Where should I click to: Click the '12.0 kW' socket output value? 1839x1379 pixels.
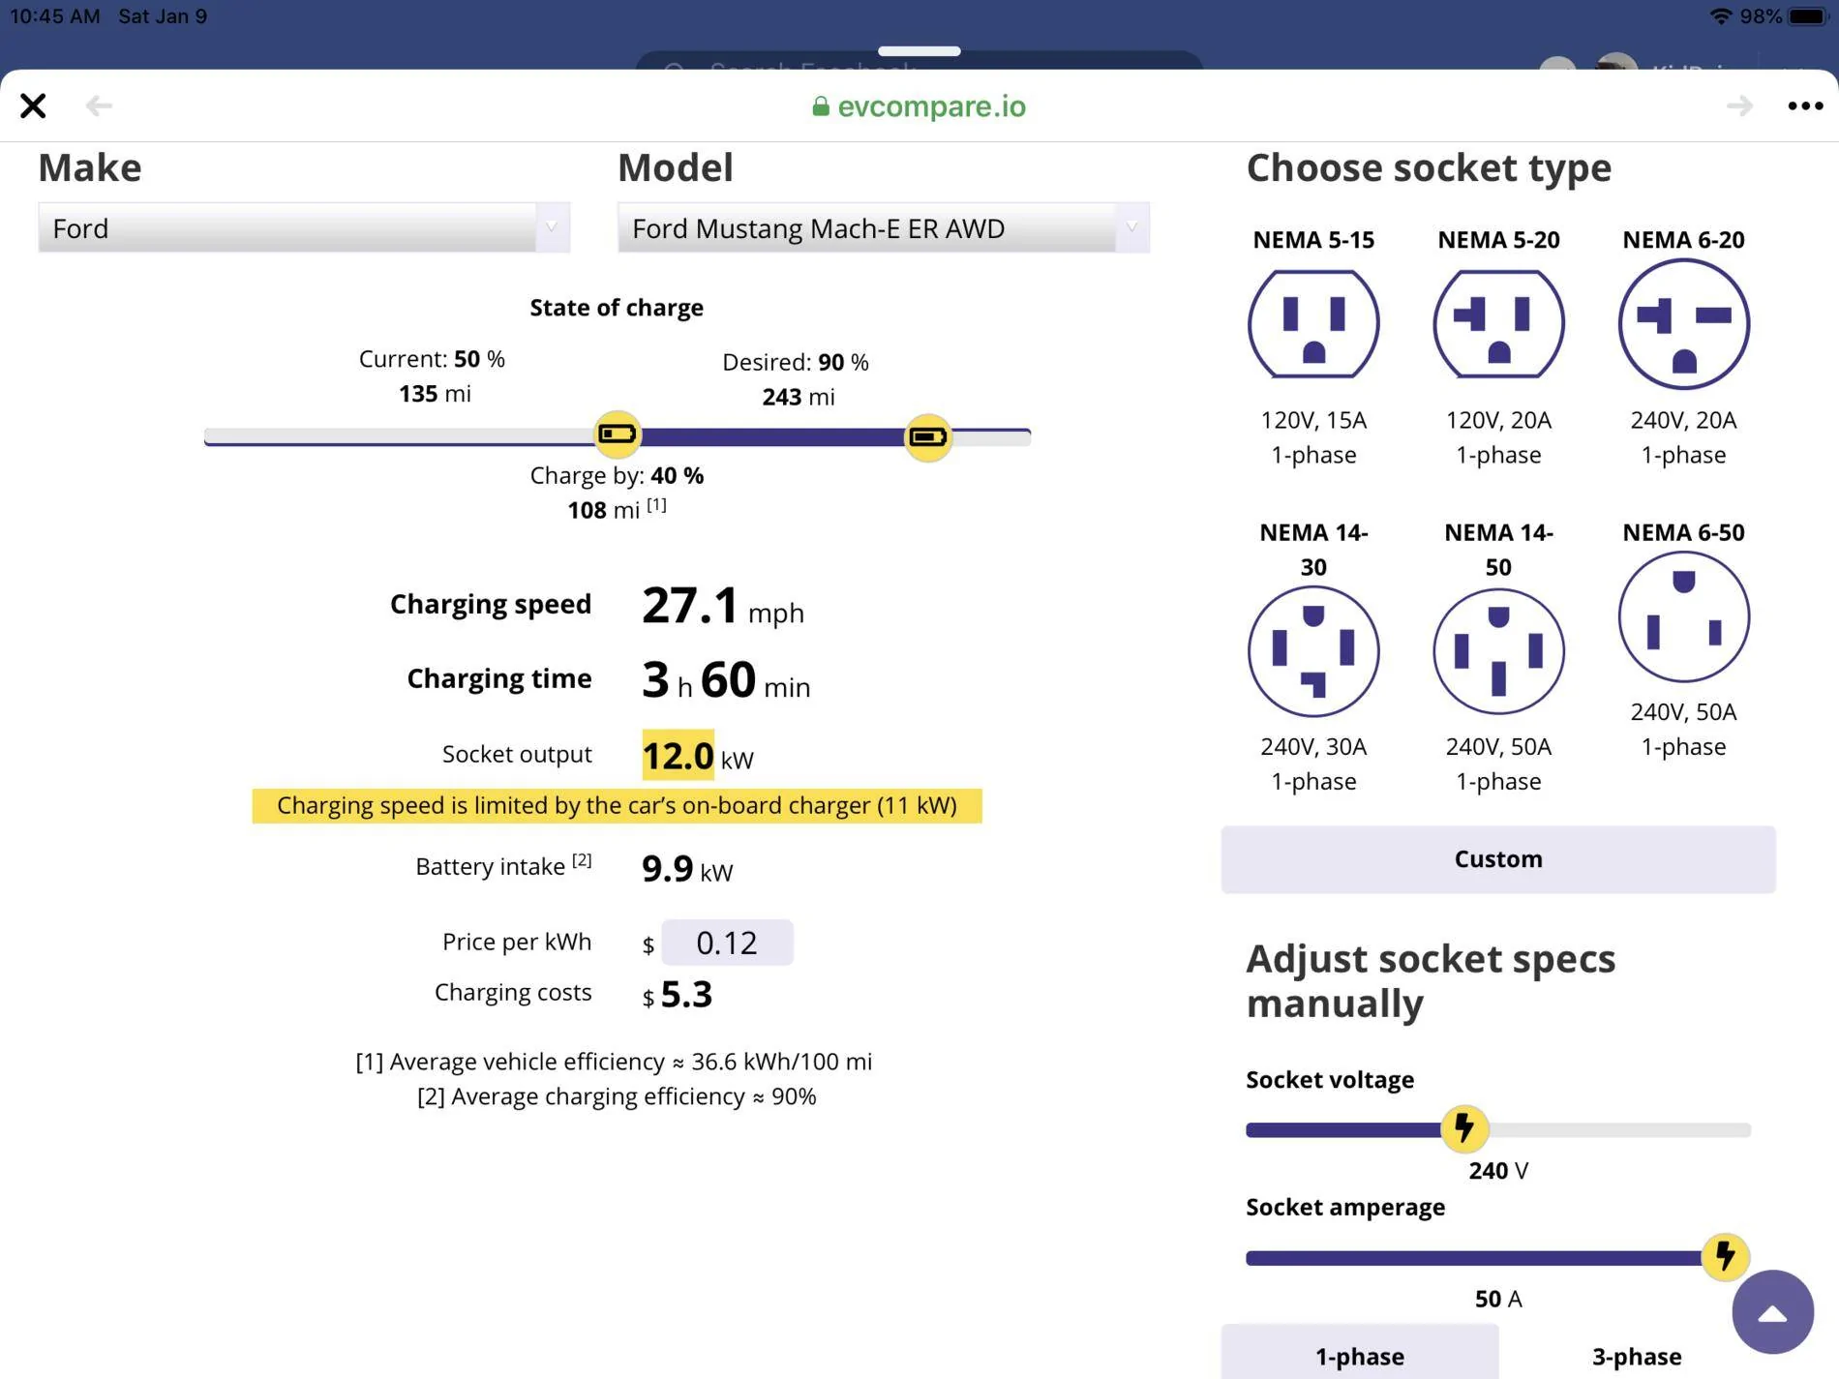pyautogui.click(x=697, y=756)
